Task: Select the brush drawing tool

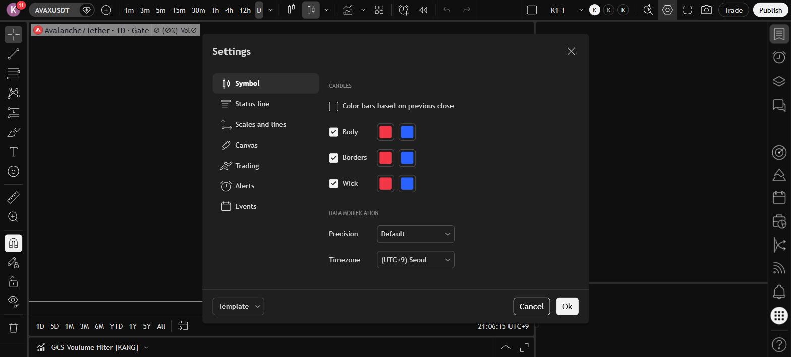Action: pyautogui.click(x=13, y=132)
